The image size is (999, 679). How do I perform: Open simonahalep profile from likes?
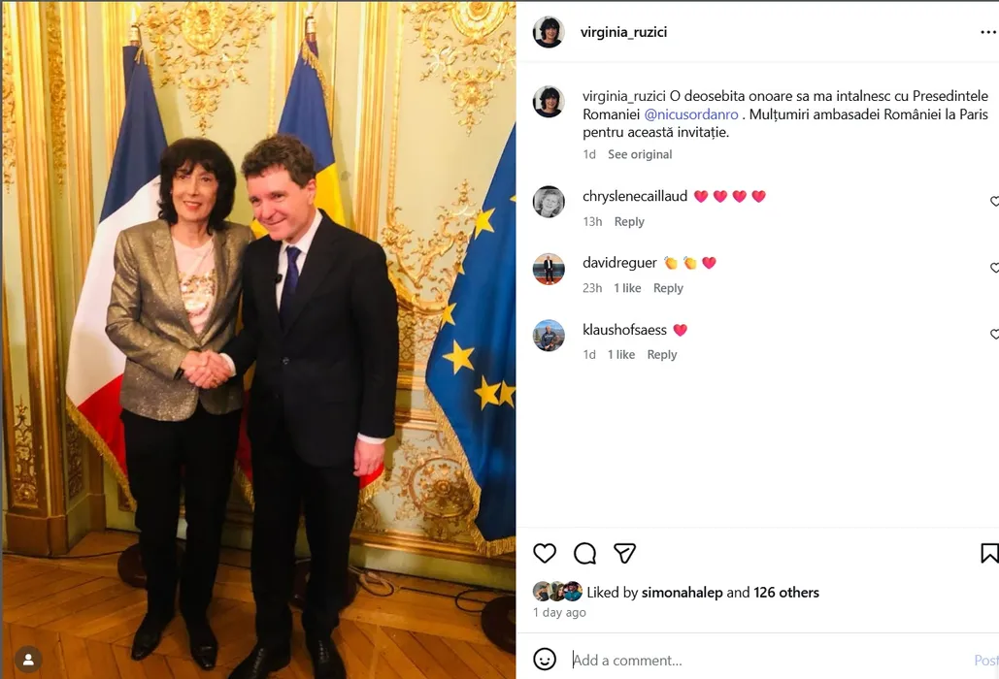(x=682, y=593)
